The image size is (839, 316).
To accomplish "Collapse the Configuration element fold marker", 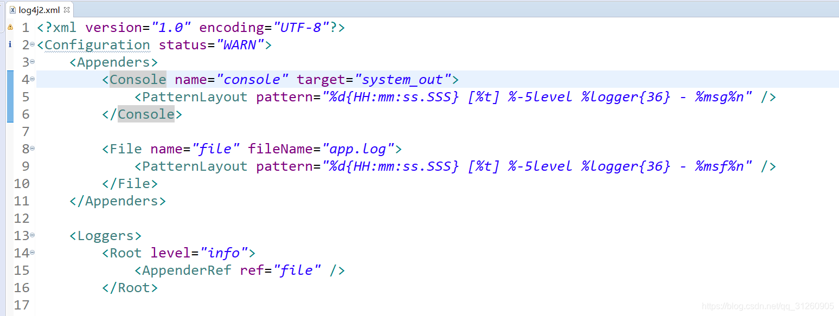I will (x=32, y=44).
